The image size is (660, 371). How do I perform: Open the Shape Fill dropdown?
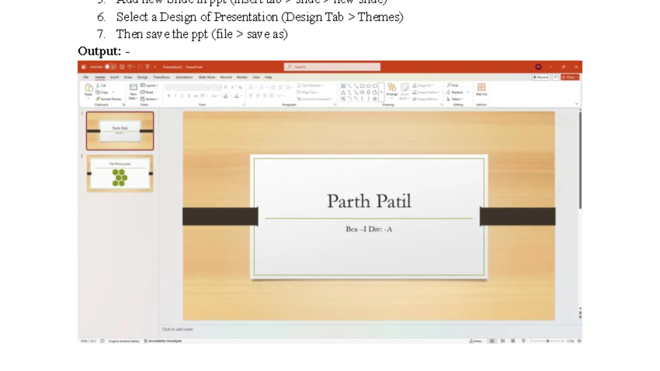423,86
